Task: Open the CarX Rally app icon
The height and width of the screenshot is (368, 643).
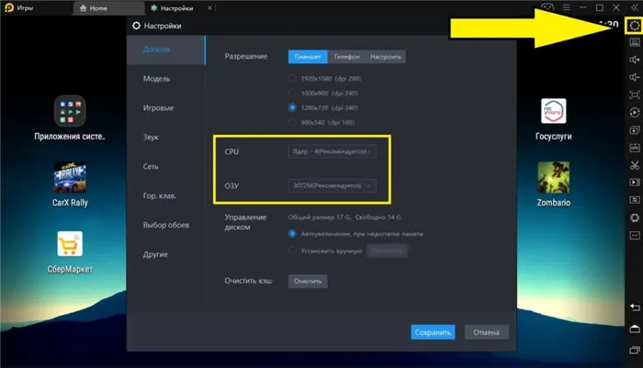Action: point(70,177)
